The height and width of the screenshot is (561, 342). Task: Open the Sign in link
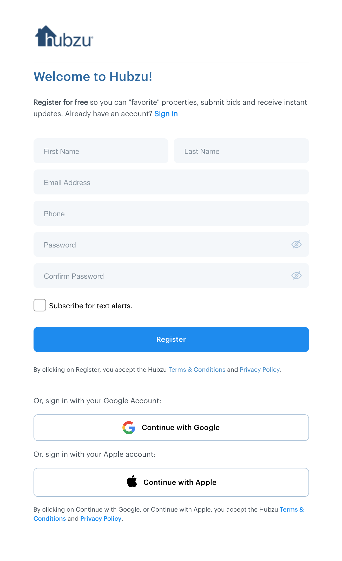pyautogui.click(x=166, y=114)
